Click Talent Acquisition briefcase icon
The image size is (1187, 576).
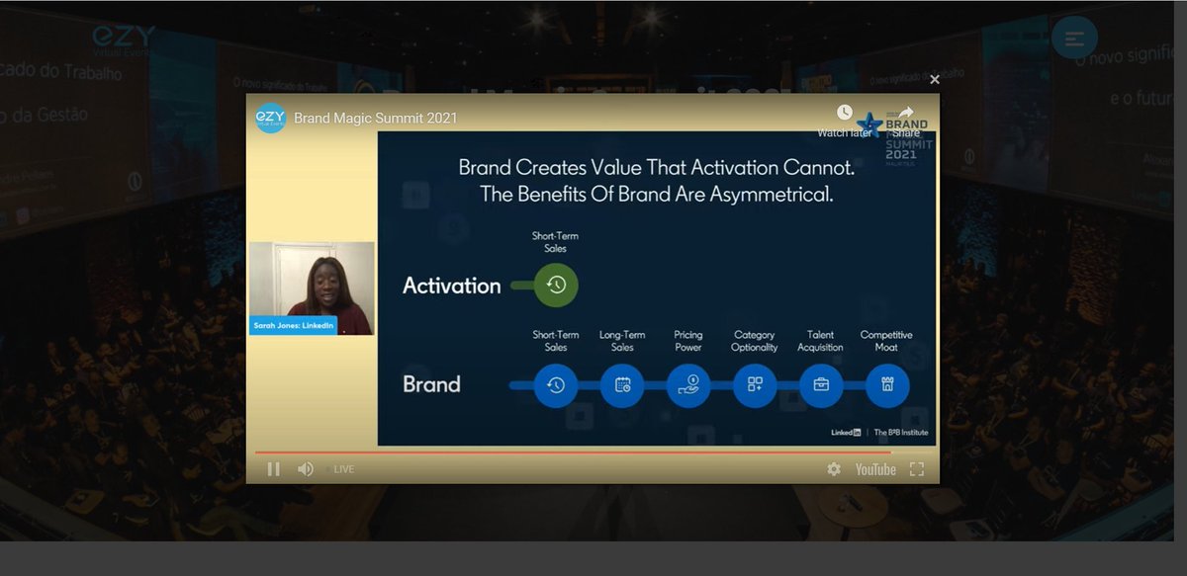point(821,385)
